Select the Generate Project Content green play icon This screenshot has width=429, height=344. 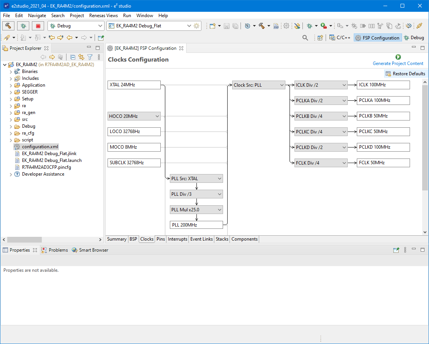point(398,57)
